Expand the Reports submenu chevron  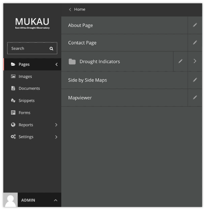point(56,125)
